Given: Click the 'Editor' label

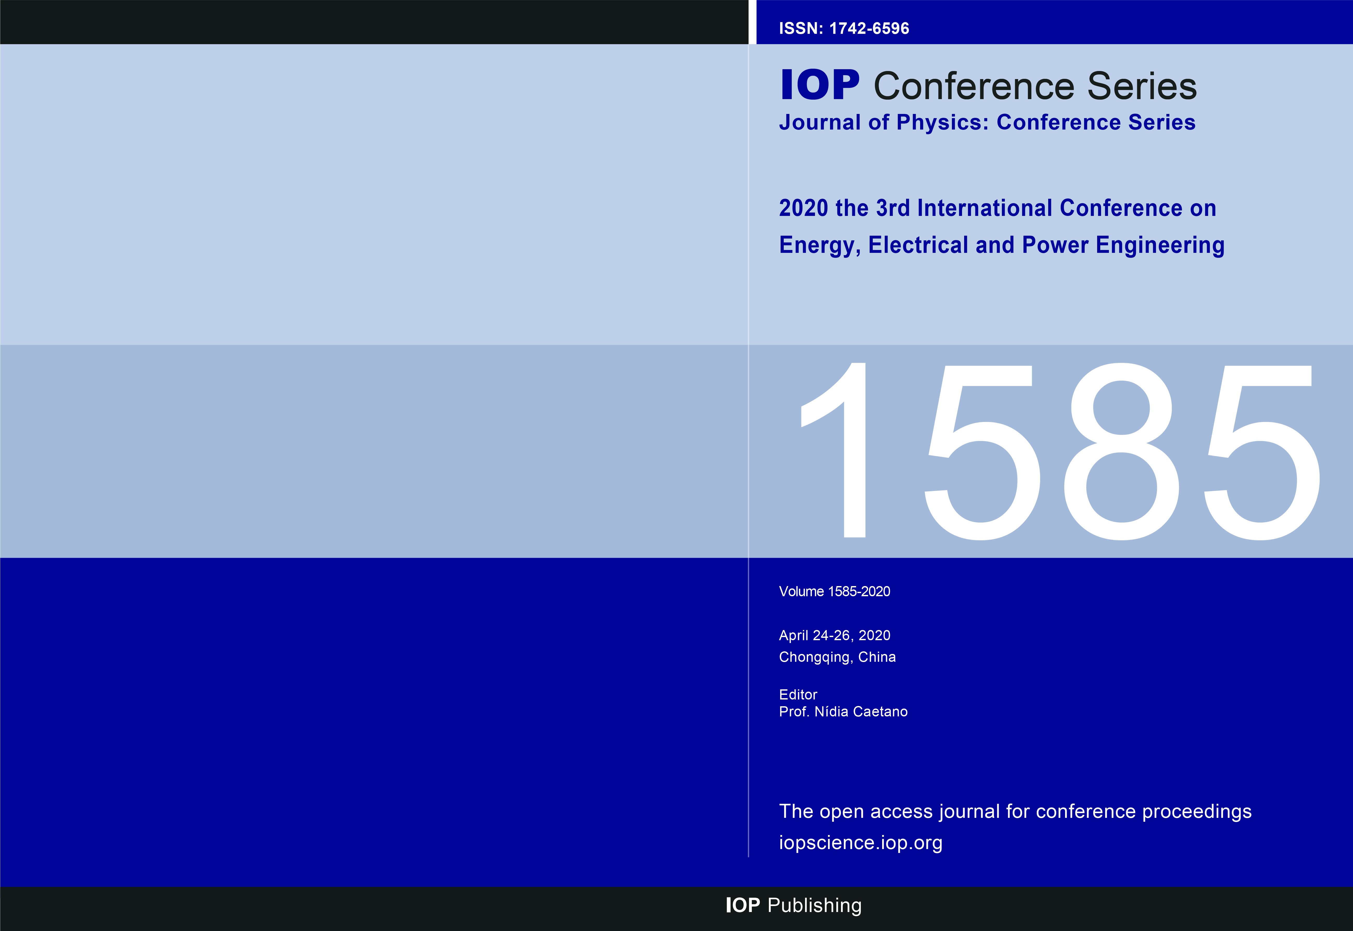Looking at the screenshot, I should click(798, 695).
